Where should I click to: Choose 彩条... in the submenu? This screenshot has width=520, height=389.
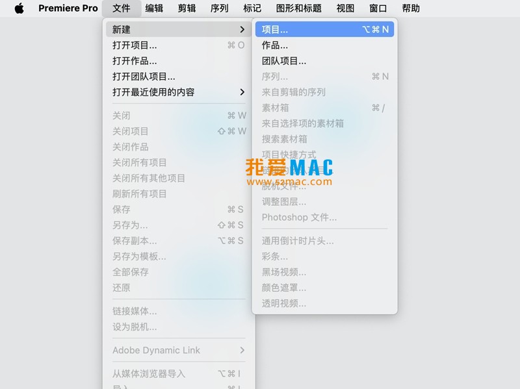[324, 257]
